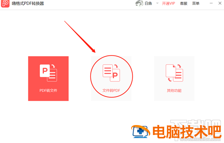Open the 其他功能 file swap icon
Viewport: 224px width, 143px height.
174,73
